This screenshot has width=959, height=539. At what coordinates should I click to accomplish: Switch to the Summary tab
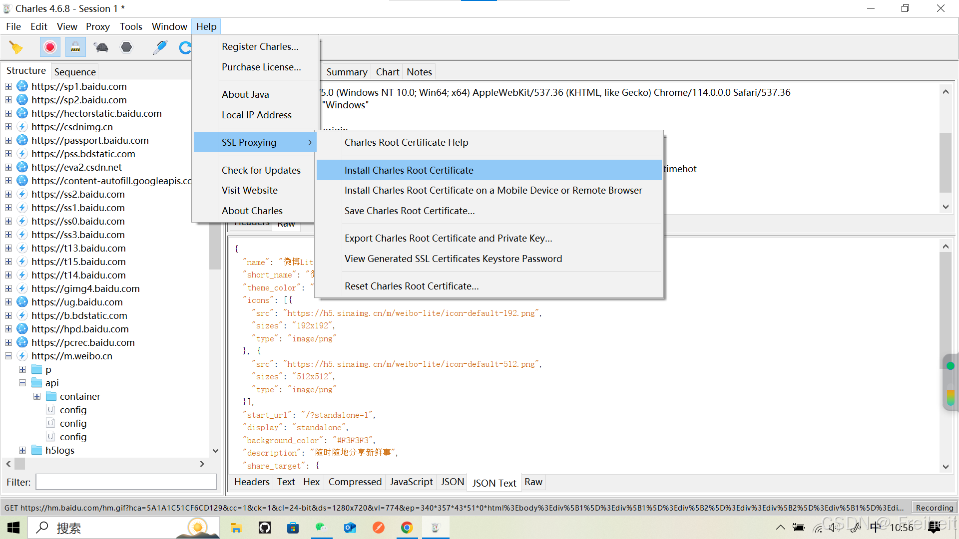(347, 72)
